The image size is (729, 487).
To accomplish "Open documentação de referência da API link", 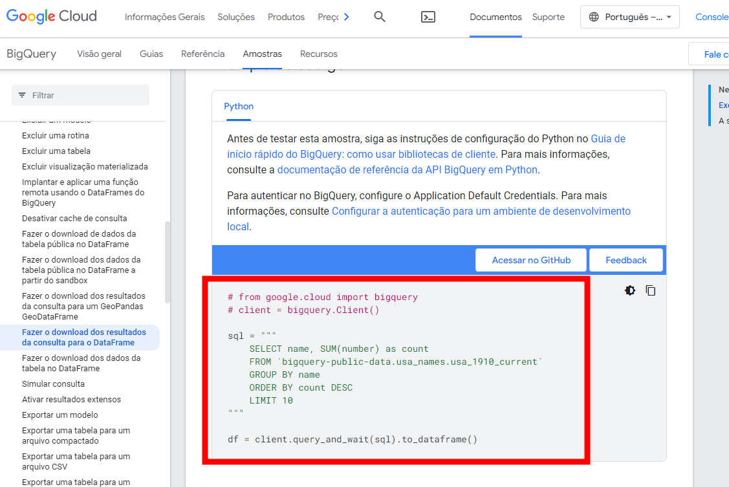I will coord(408,170).
